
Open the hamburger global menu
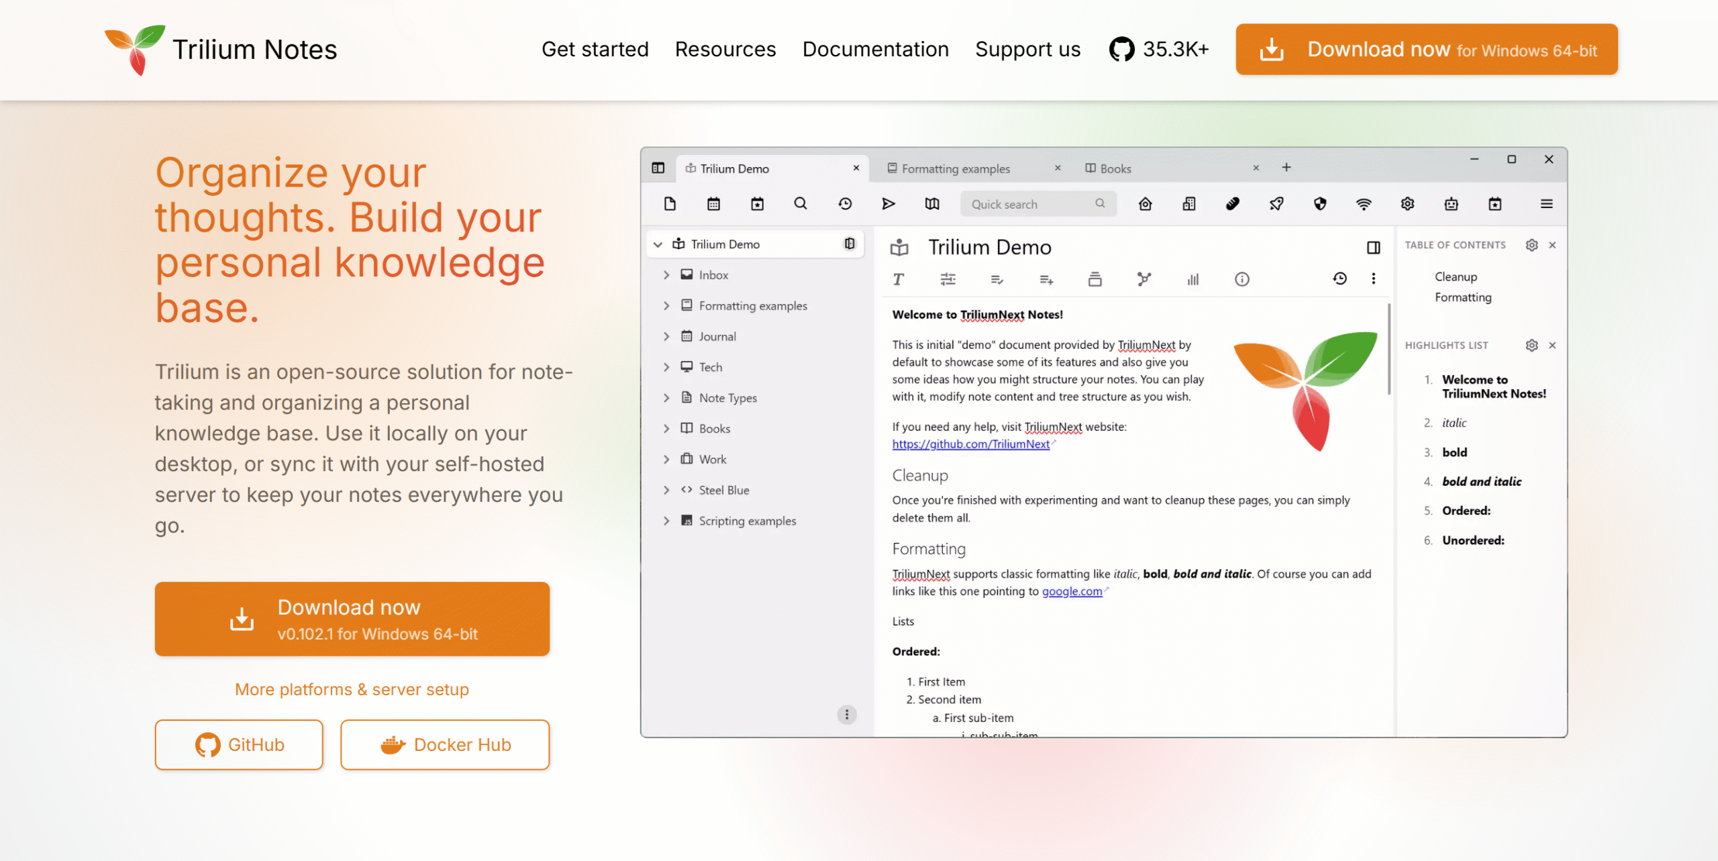(x=1547, y=204)
